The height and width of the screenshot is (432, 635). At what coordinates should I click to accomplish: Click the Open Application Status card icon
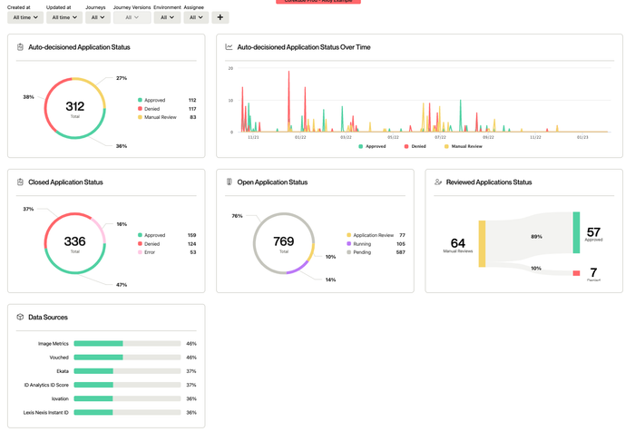point(230,182)
